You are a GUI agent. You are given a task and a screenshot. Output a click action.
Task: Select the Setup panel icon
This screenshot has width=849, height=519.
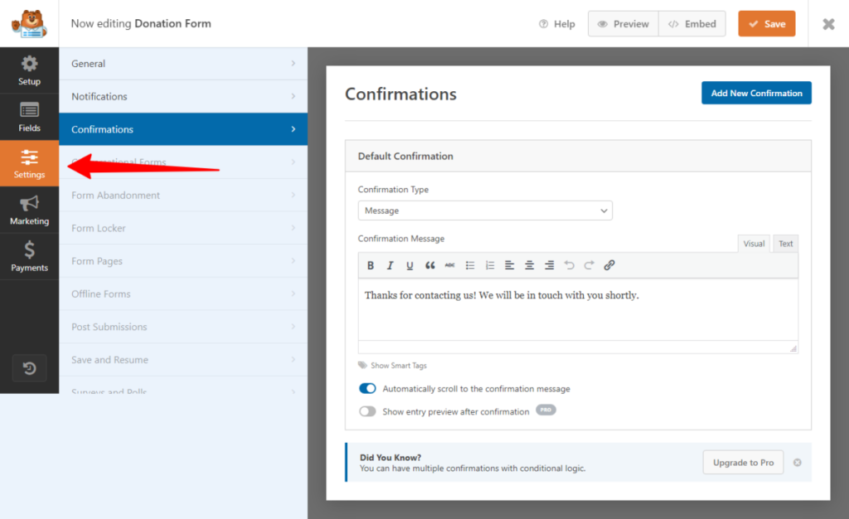[x=29, y=70]
